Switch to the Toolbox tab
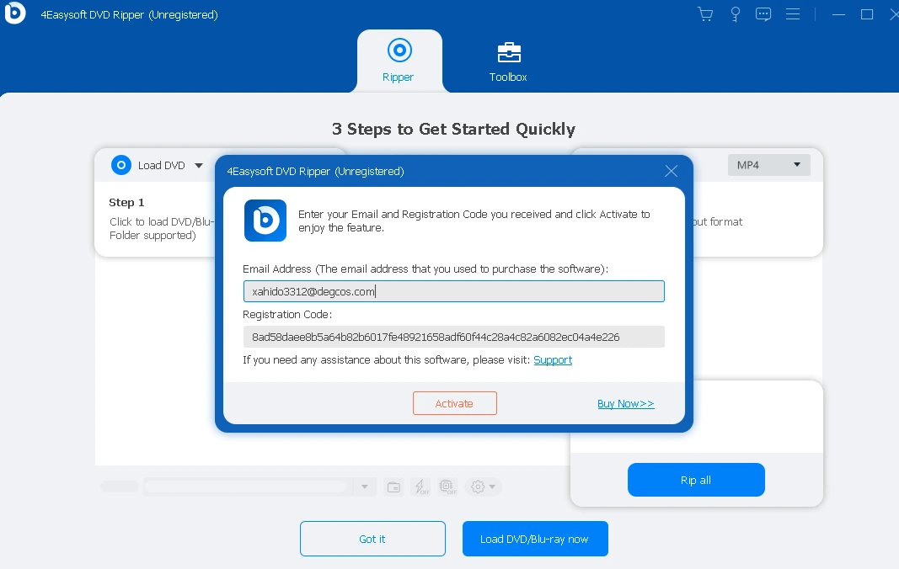This screenshot has height=569, width=899. pos(508,61)
